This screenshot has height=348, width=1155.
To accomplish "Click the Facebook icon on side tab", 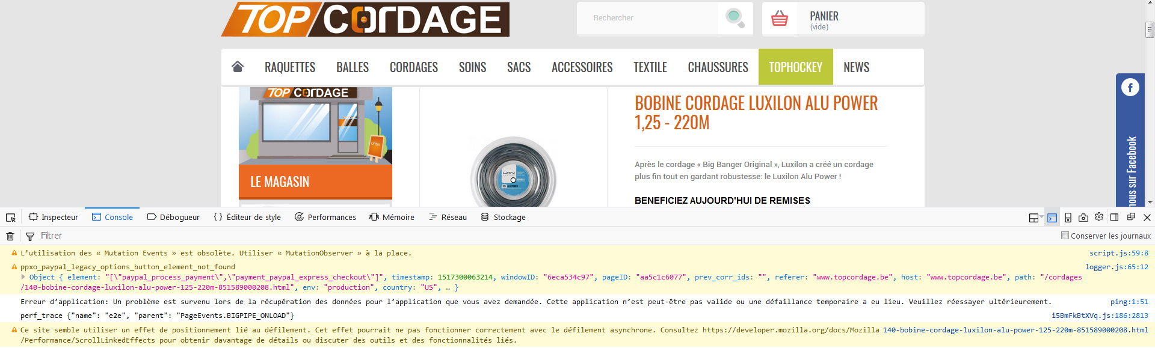I will coord(1130,88).
